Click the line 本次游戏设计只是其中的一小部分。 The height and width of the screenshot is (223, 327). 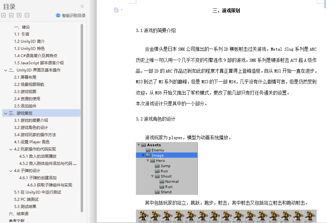172,104
